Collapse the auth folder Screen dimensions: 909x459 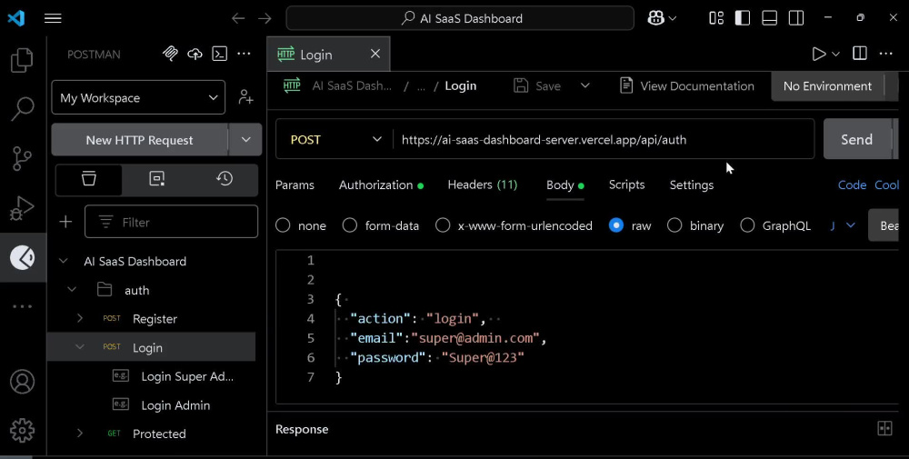[72, 289]
